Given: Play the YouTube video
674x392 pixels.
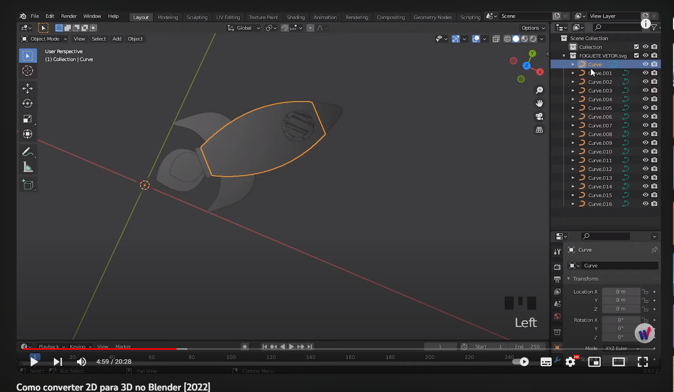Looking at the screenshot, I should (34, 361).
